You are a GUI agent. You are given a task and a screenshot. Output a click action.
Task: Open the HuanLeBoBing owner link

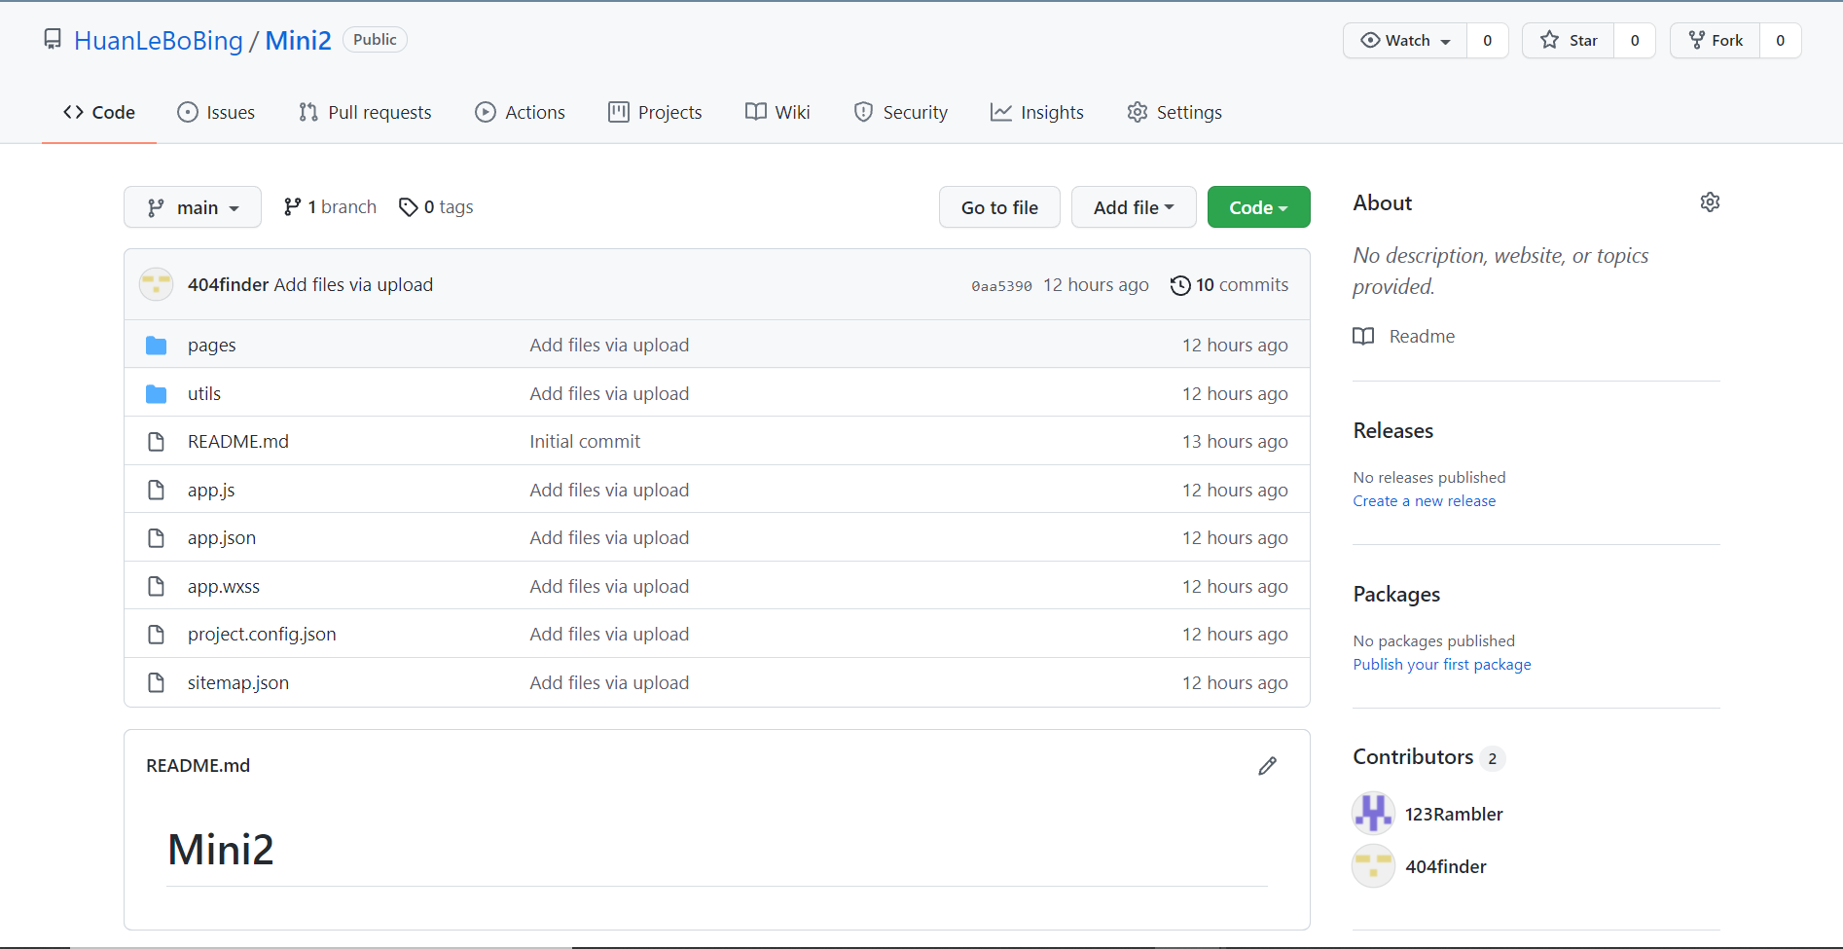[159, 40]
